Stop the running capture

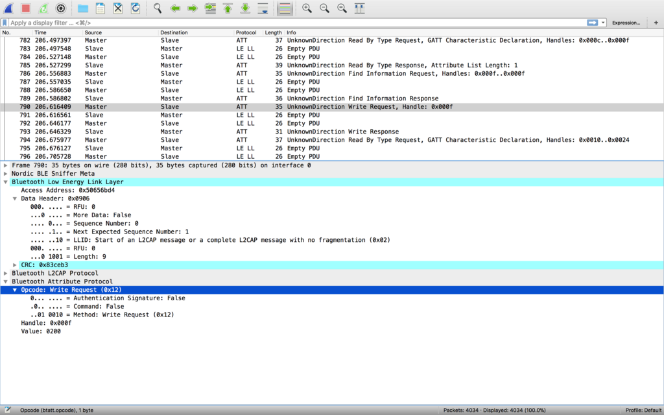[26, 8]
